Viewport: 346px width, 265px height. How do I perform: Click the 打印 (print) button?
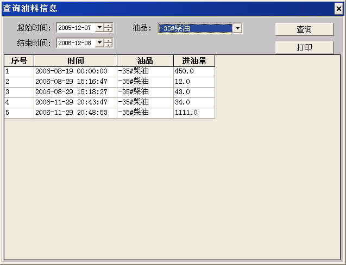coord(304,48)
